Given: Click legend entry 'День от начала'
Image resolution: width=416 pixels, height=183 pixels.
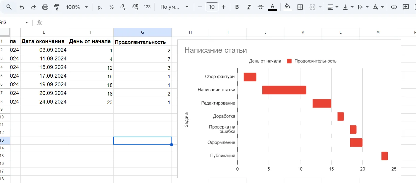Looking at the screenshot, I should point(265,61).
